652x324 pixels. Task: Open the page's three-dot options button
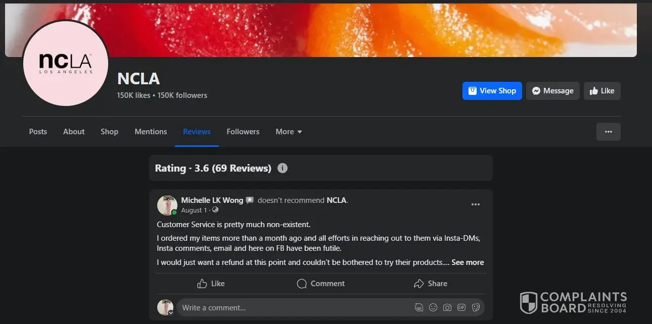click(x=608, y=132)
